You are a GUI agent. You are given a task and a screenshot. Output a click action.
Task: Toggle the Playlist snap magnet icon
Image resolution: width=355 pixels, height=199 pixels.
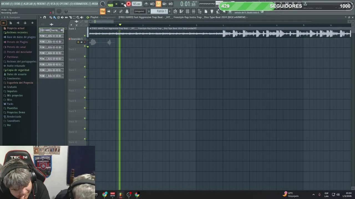point(45,17)
